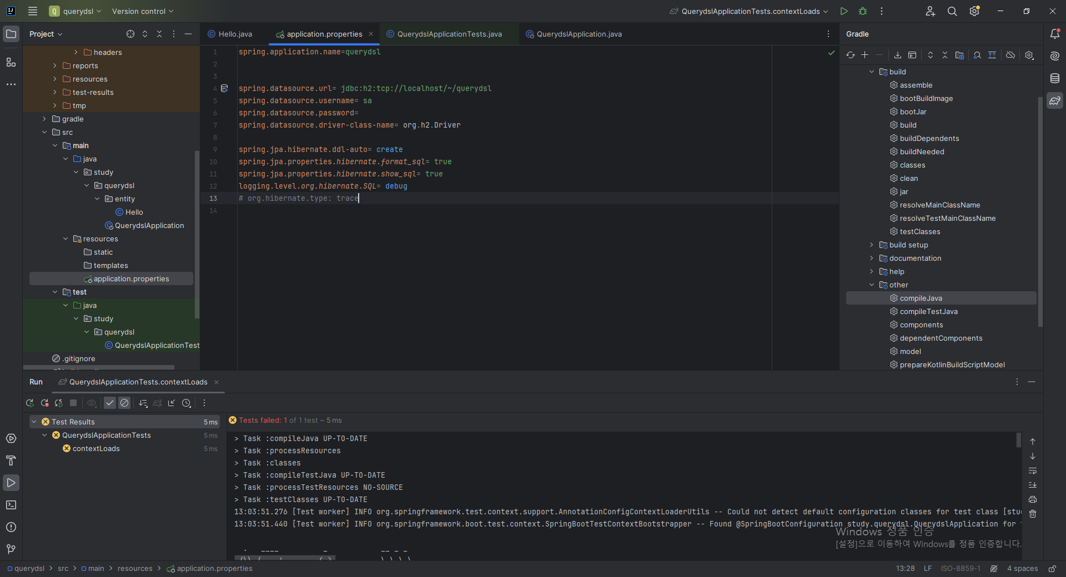Rerun the failed tests
The height and width of the screenshot is (577, 1066).
[x=44, y=403]
